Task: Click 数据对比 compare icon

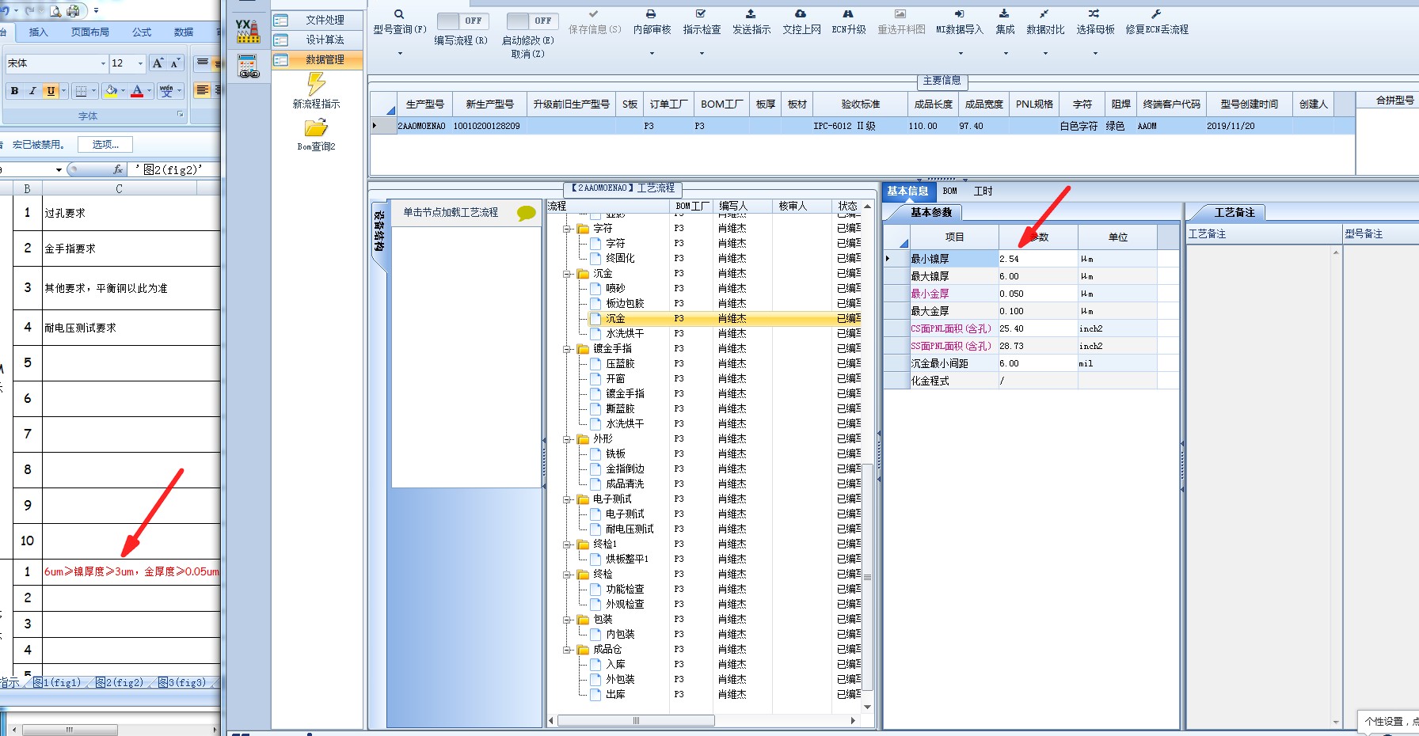Action: tap(1044, 14)
